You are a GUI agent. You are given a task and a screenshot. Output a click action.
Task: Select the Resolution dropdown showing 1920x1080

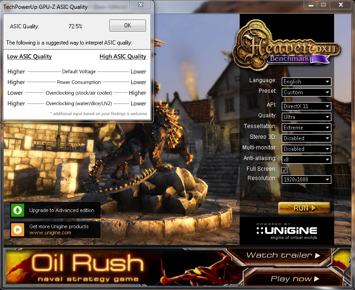(x=306, y=180)
